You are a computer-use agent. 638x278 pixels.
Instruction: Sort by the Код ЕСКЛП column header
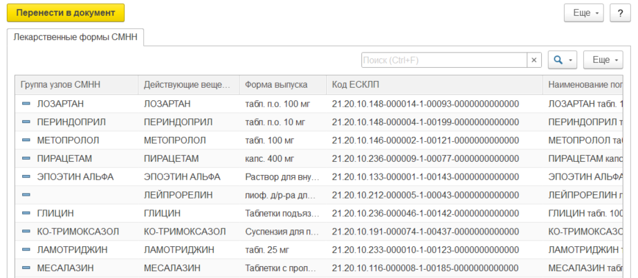434,85
